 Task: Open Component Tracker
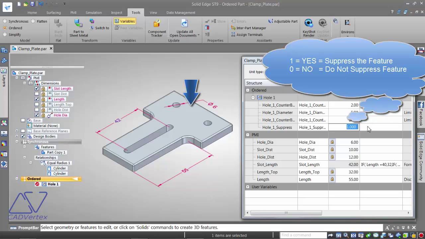pos(157,28)
